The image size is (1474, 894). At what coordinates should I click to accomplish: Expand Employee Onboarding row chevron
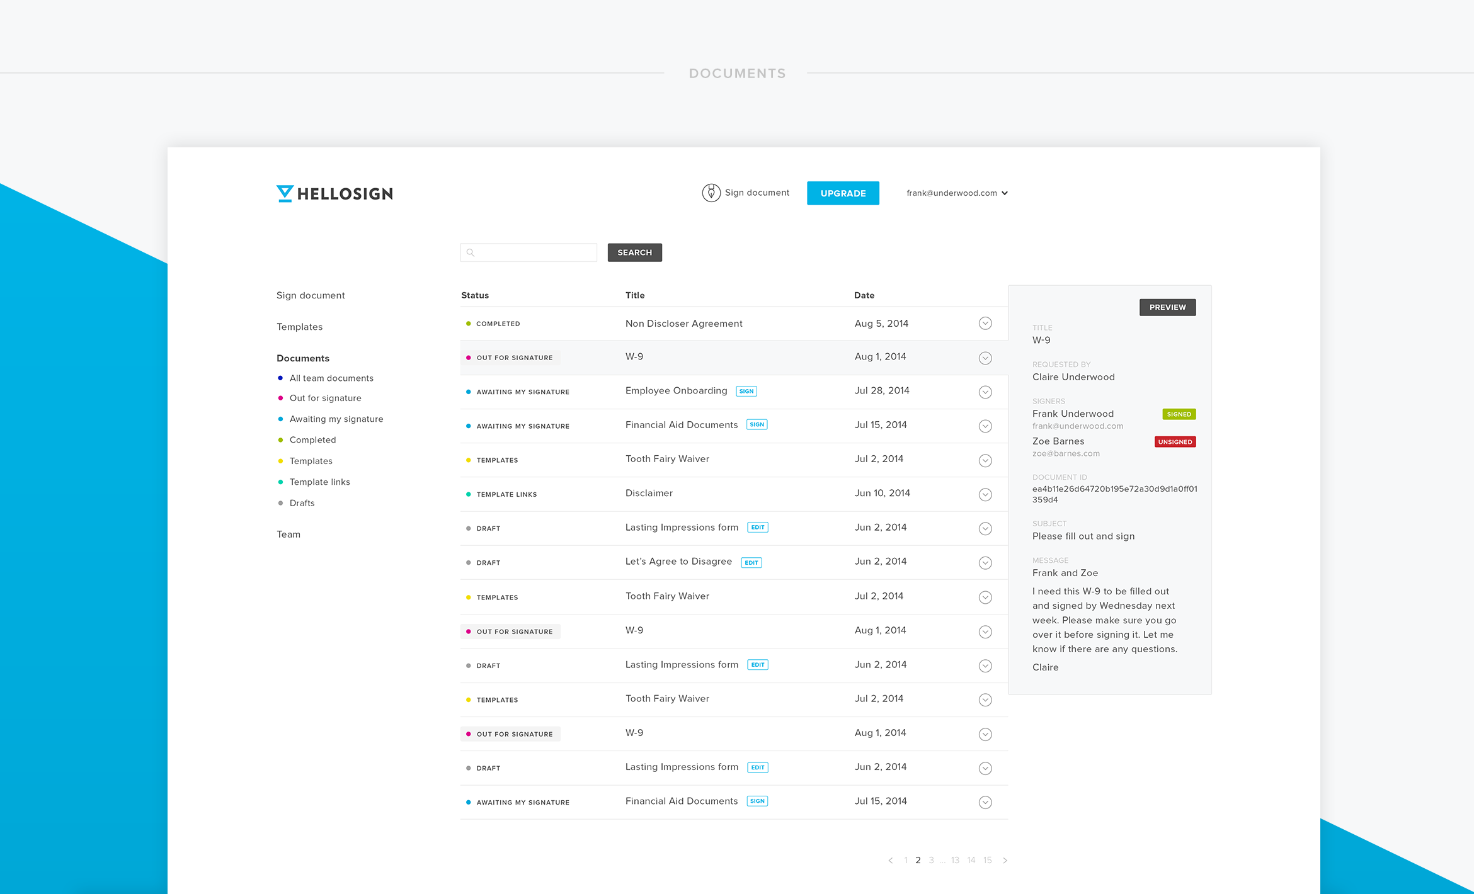[x=986, y=392]
